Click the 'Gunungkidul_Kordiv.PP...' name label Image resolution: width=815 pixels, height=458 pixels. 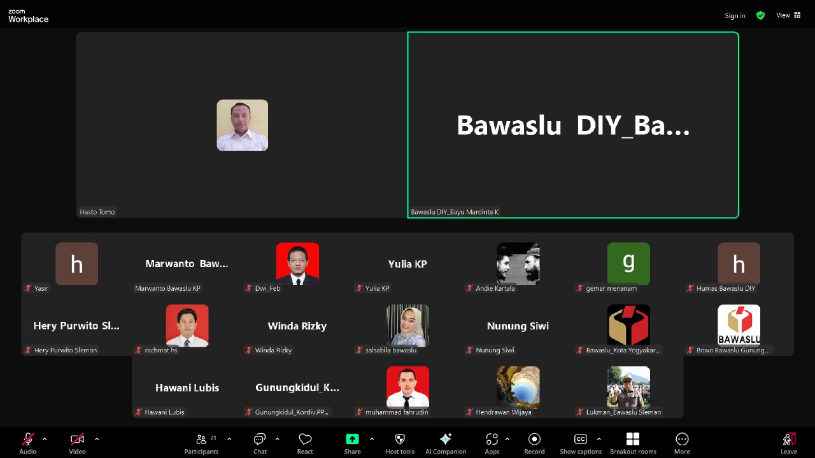coord(292,412)
